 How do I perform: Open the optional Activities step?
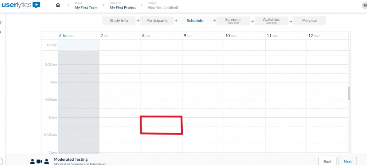[x=271, y=21]
